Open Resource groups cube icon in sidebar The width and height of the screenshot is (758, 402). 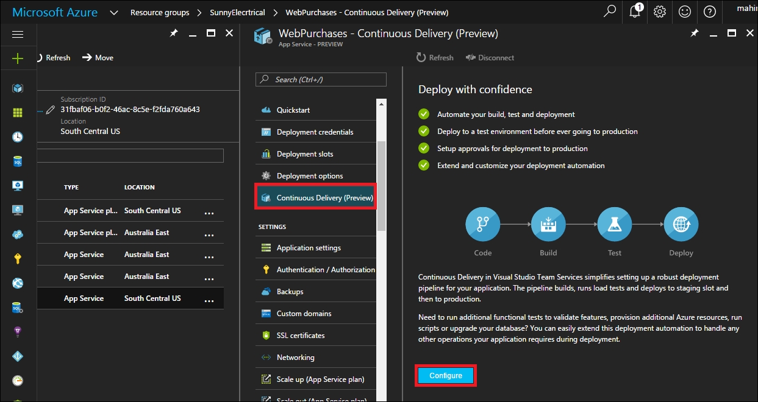point(18,88)
